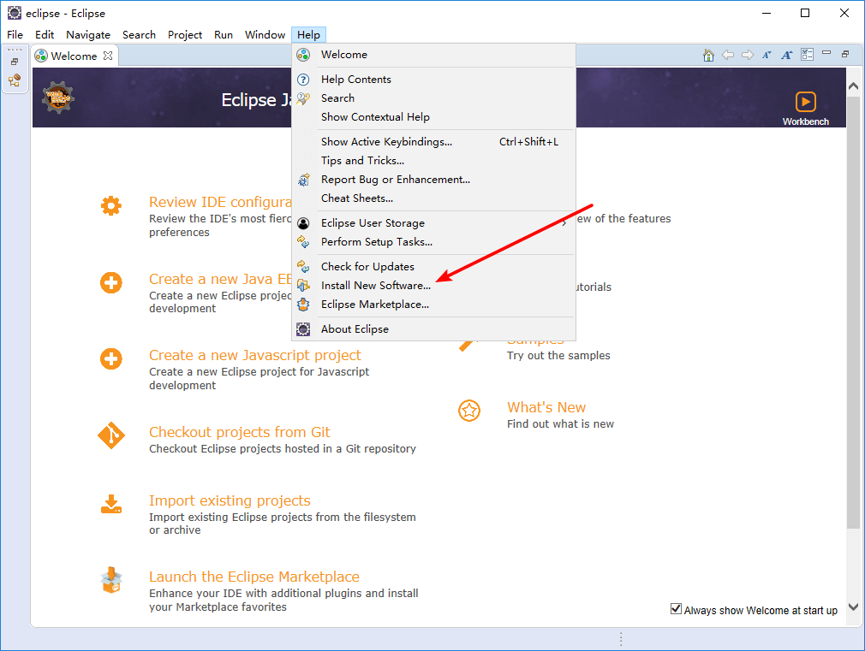Select the Welcome tab
The image size is (865, 651).
74,56
